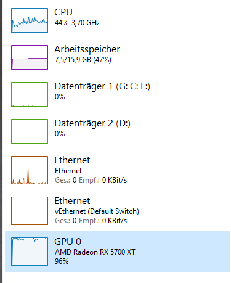Click the empty vEthernet graph thumbnail

[x=30, y=211]
